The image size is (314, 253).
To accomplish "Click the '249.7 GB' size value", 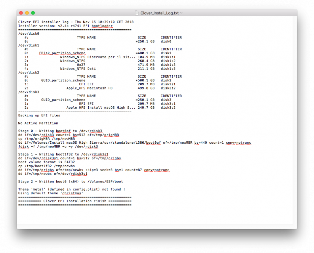I will tap(146, 108).
